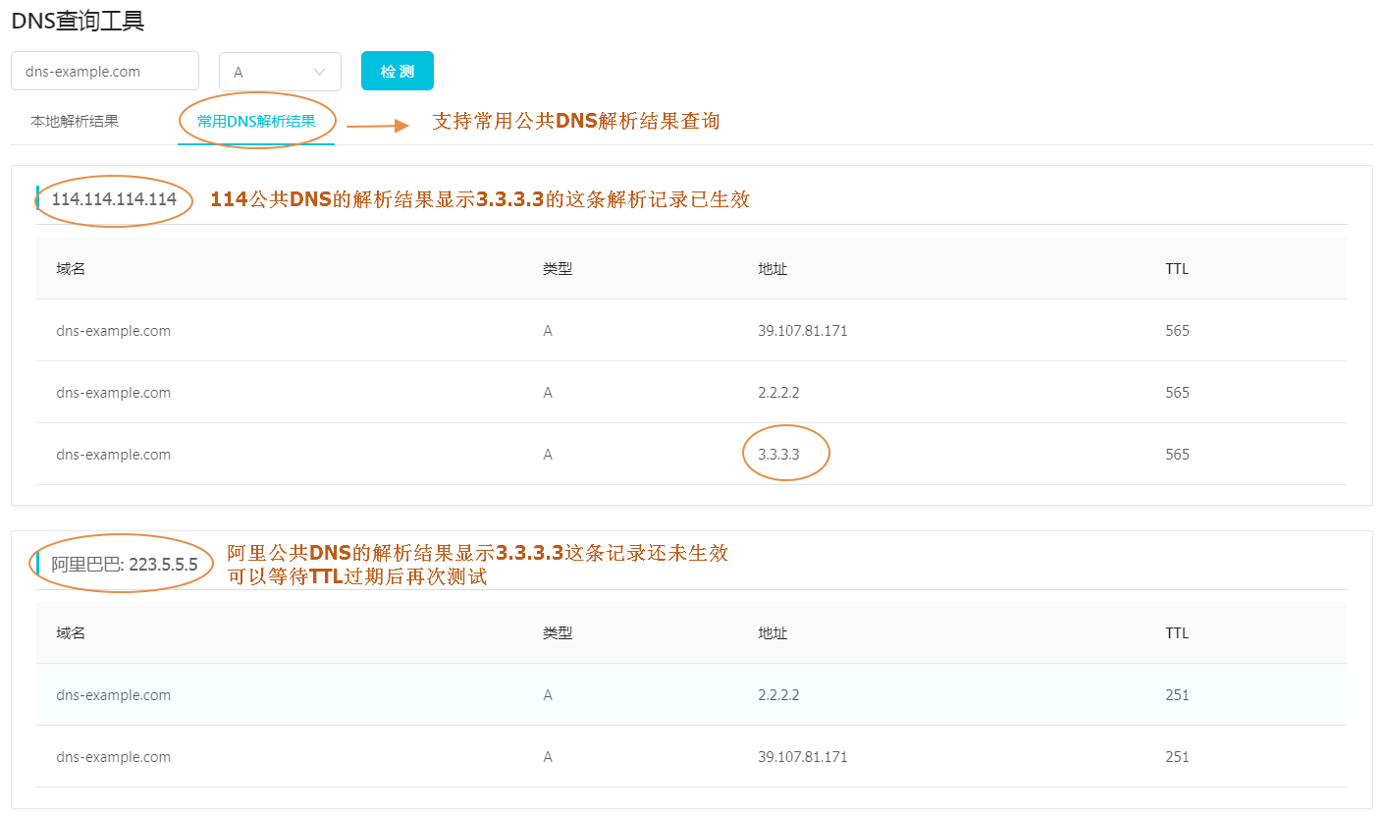Click the 3.3.3.3 address in 114 results
Screen dimensions: 1387x818
779,454
